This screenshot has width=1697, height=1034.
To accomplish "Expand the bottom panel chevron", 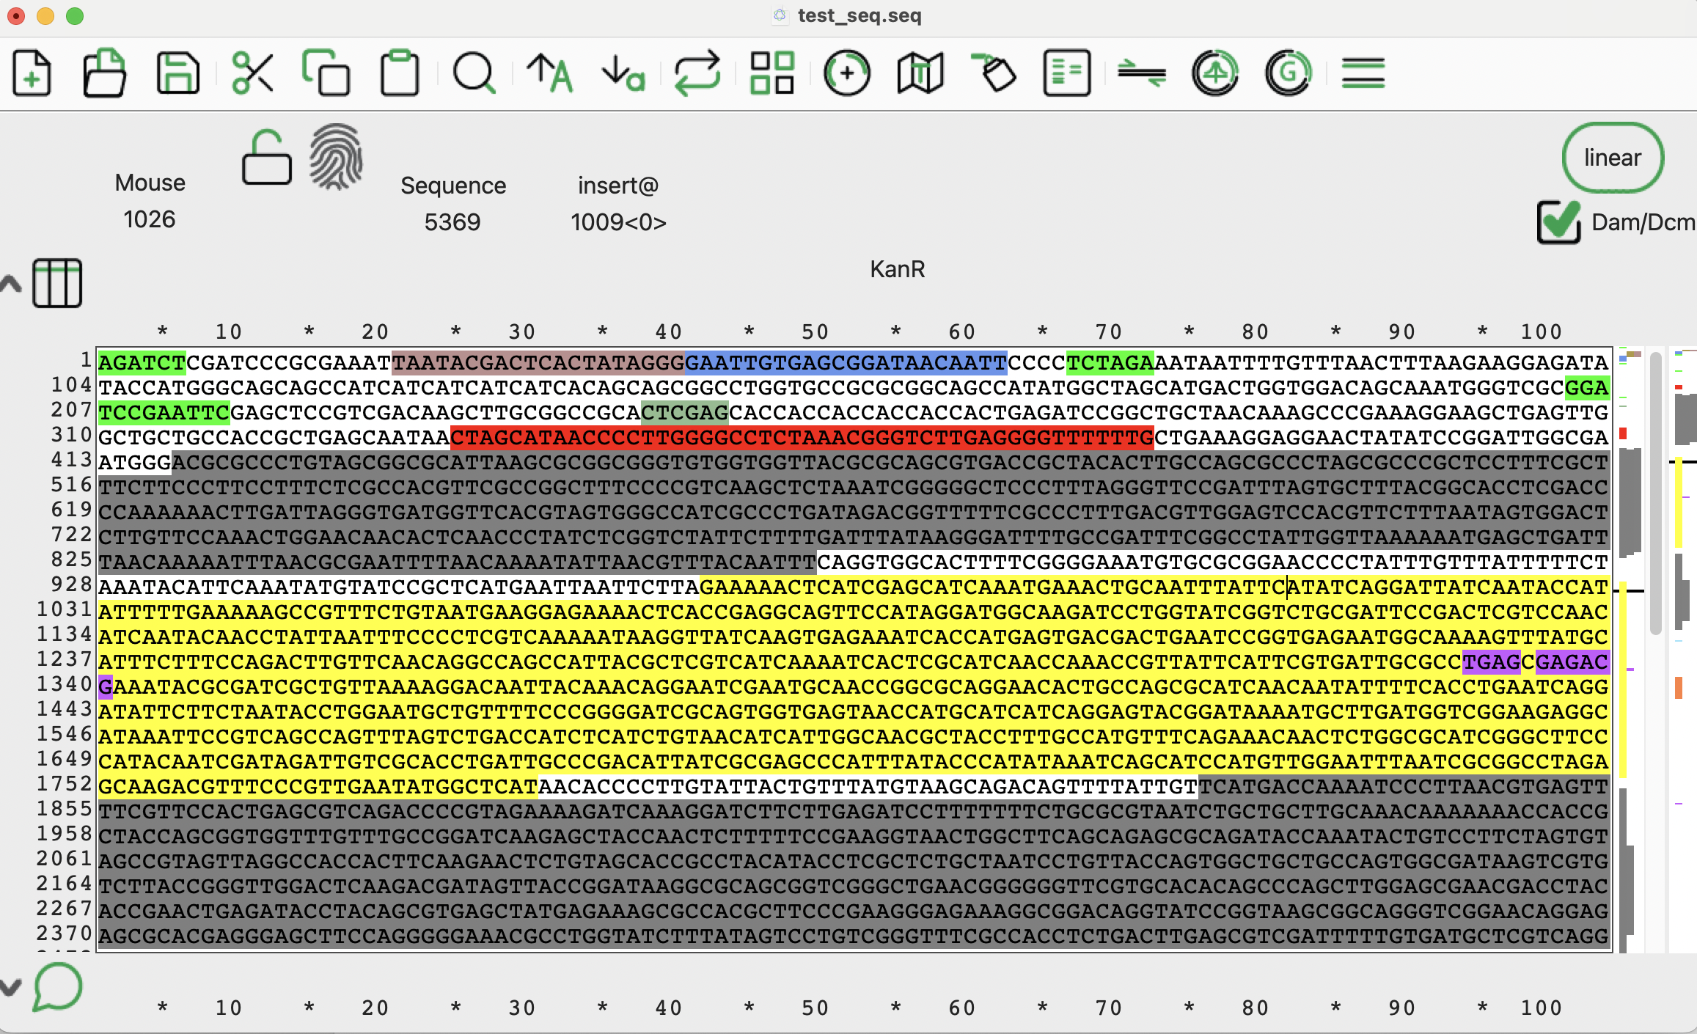I will click(x=11, y=987).
